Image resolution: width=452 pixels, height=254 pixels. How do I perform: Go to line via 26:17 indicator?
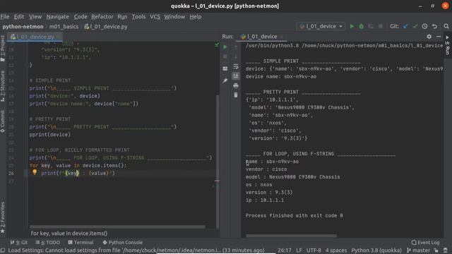pos(285,250)
